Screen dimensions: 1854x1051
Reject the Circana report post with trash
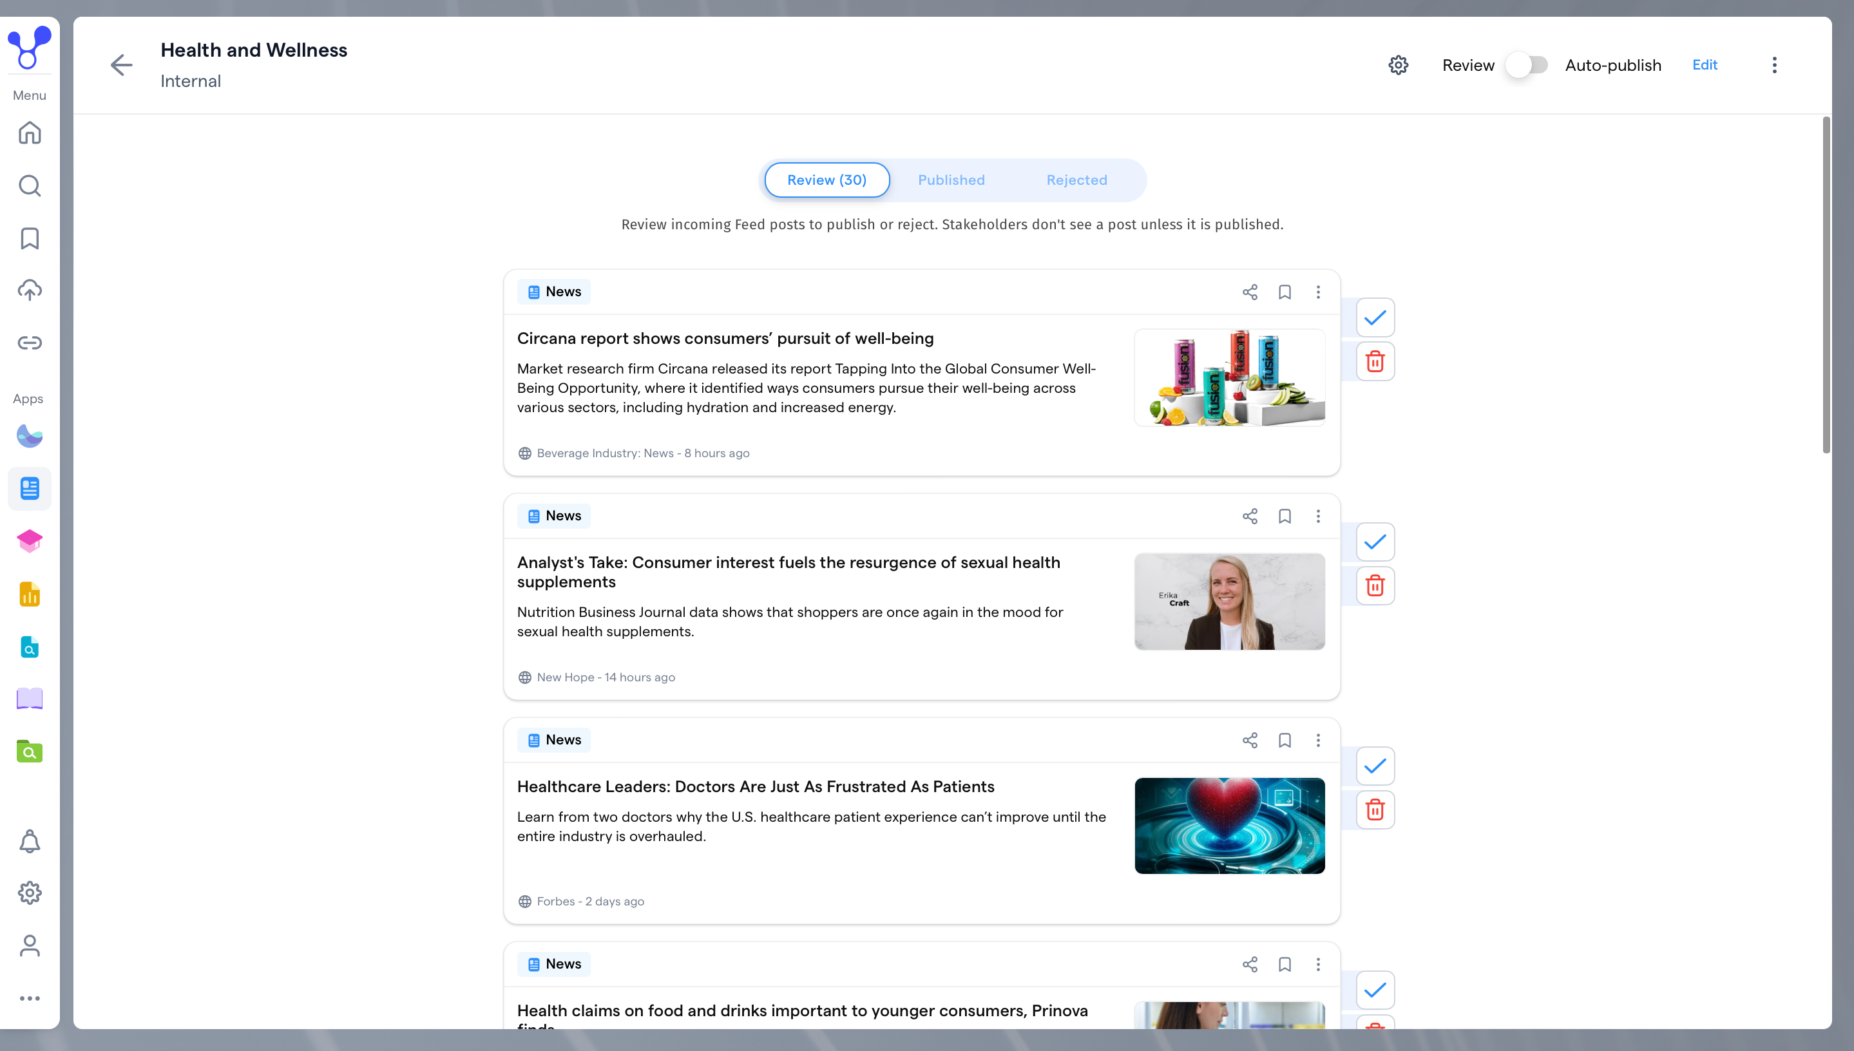pos(1375,361)
